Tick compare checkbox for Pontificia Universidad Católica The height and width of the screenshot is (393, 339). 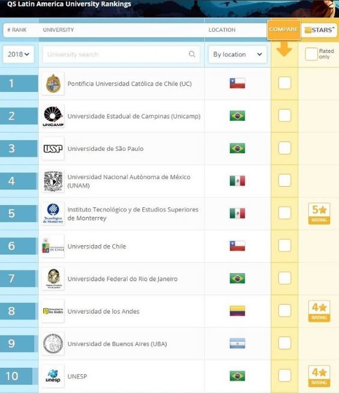(284, 83)
